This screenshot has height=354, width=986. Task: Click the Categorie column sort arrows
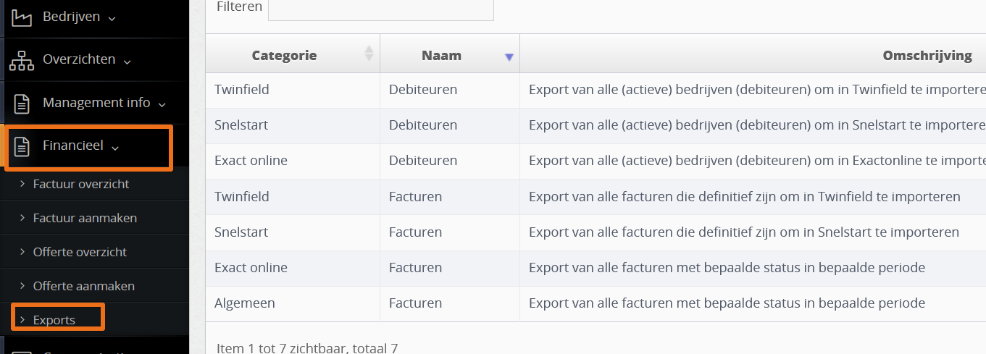click(369, 53)
